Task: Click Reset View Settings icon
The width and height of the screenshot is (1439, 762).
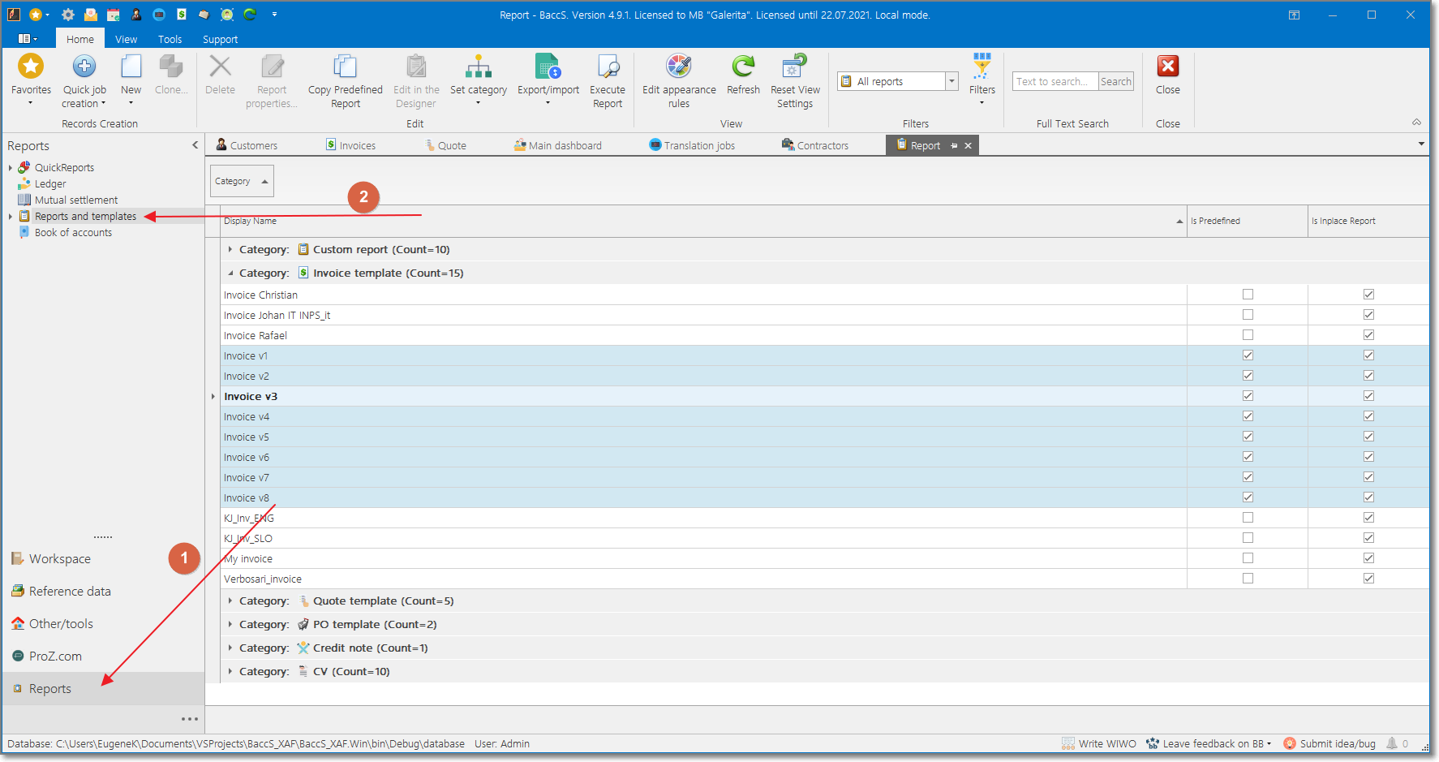Action: [x=795, y=67]
